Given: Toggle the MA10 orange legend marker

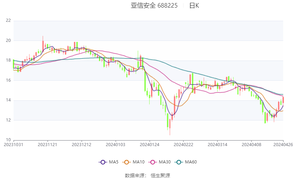Looking at the screenshot, I should 126,162.
